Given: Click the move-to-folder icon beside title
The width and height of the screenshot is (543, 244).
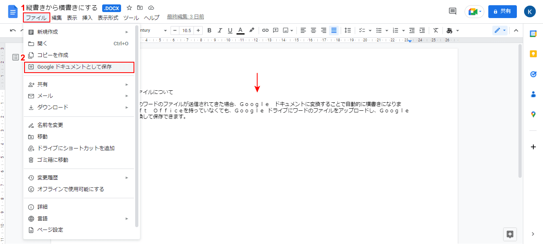Looking at the screenshot, I should pyautogui.click(x=140, y=8).
